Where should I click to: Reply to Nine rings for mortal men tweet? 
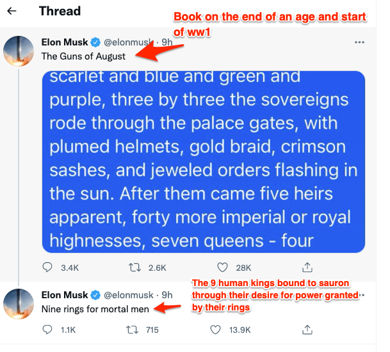click(47, 330)
